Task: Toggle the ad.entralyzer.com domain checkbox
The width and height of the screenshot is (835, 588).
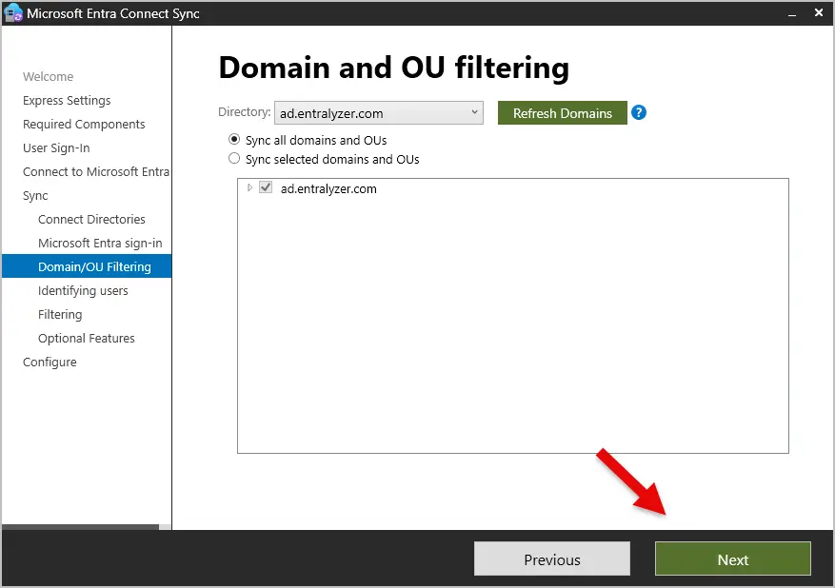Action: (x=266, y=188)
